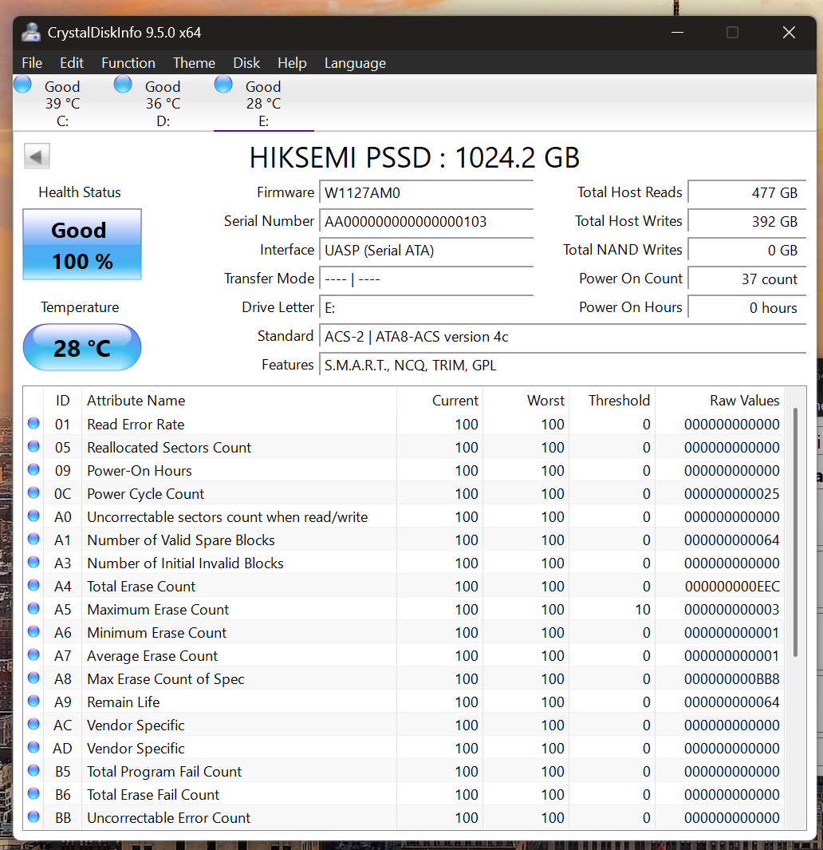
Task: Click the Serial Number field
Action: click(x=426, y=222)
